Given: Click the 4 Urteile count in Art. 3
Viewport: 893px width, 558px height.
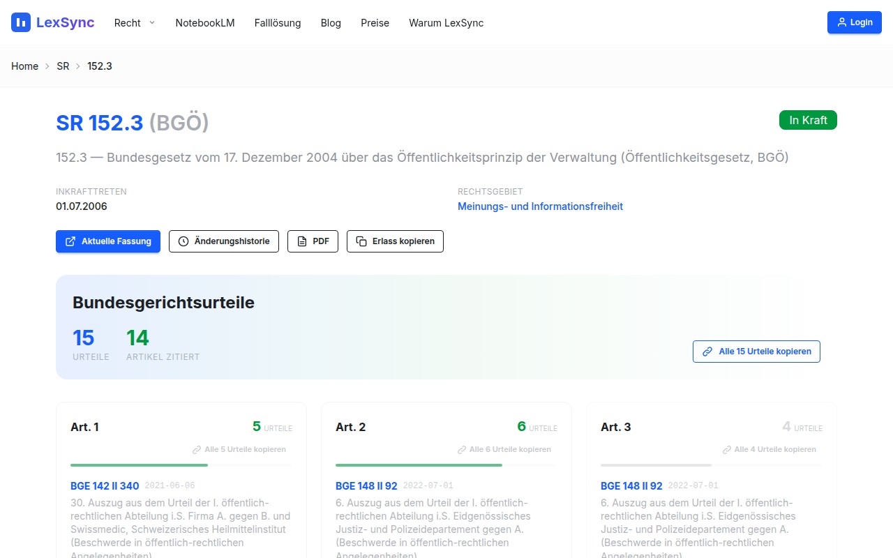Looking at the screenshot, I should [x=787, y=426].
